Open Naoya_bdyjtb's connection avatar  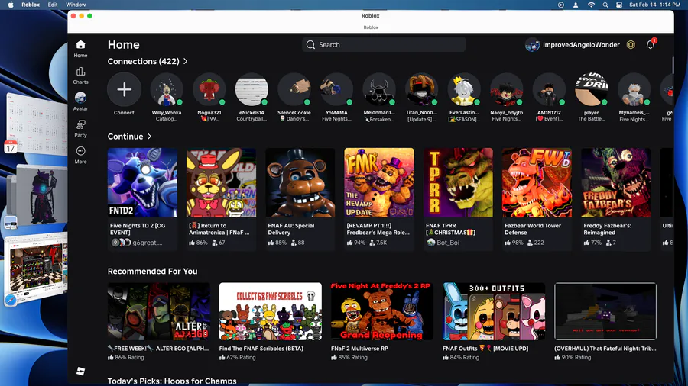click(506, 89)
